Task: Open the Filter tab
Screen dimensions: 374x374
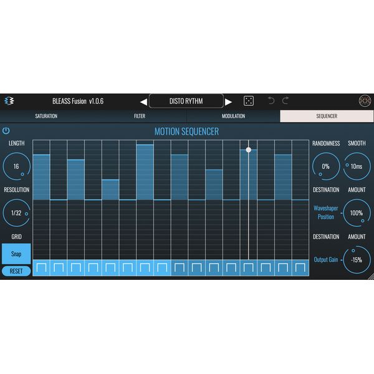Action: coord(140,116)
